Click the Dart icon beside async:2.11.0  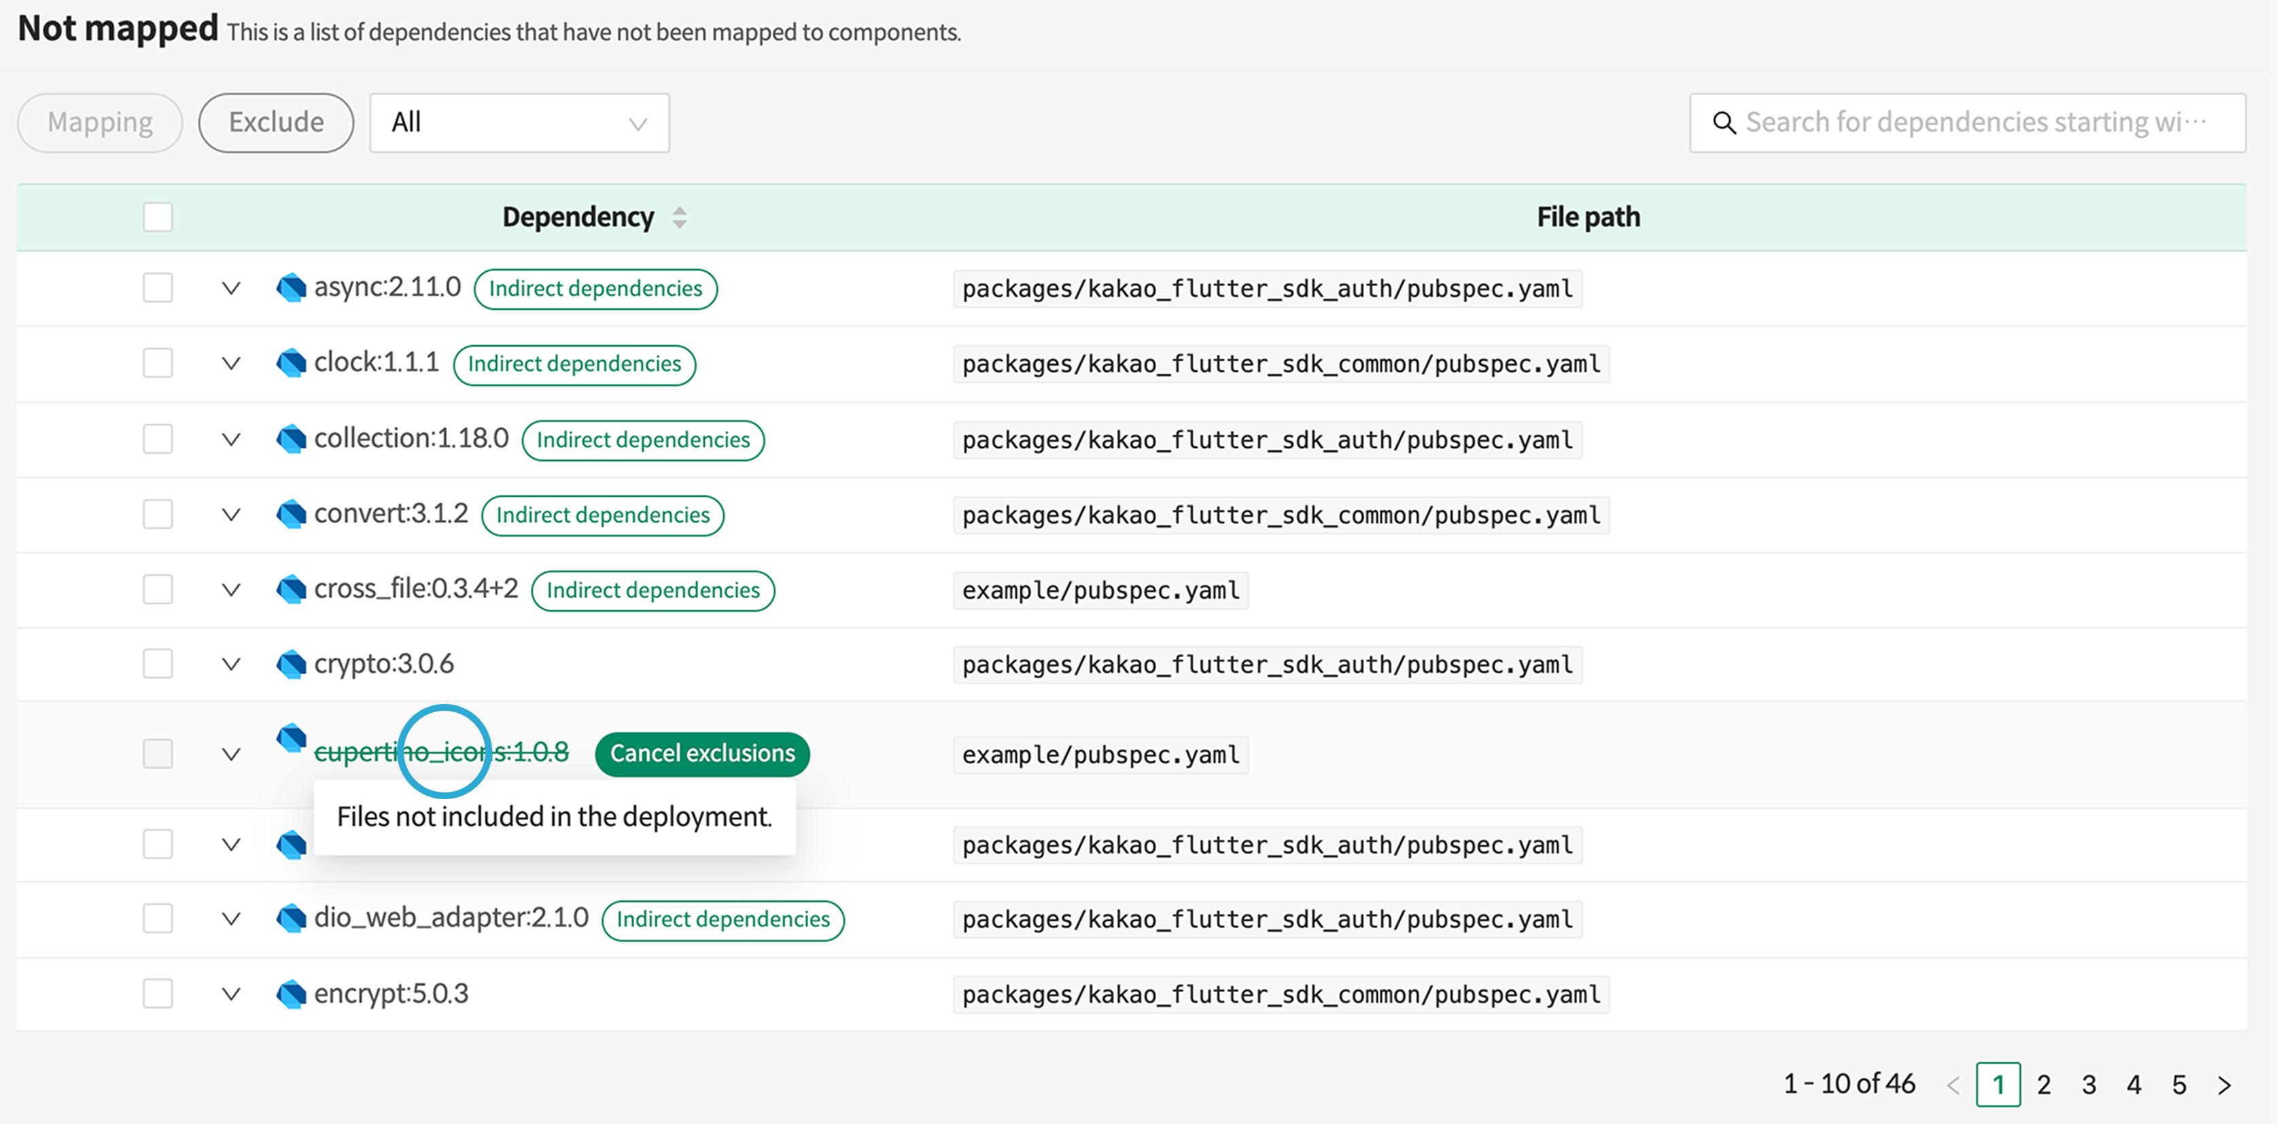(x=291, y=288)
